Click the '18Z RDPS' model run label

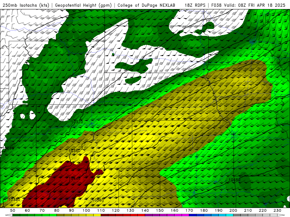click(195, 5)
